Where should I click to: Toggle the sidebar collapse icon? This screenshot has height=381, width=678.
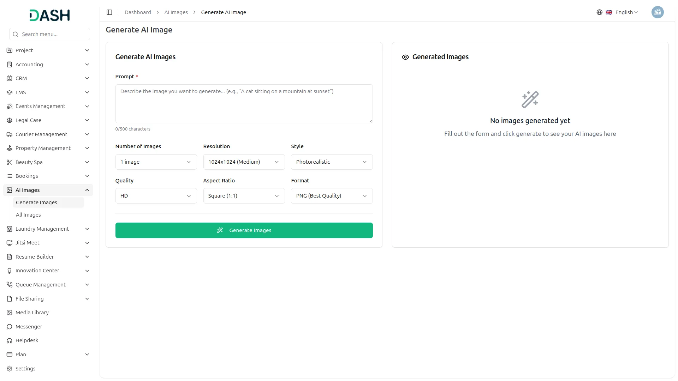click(109, 12)
